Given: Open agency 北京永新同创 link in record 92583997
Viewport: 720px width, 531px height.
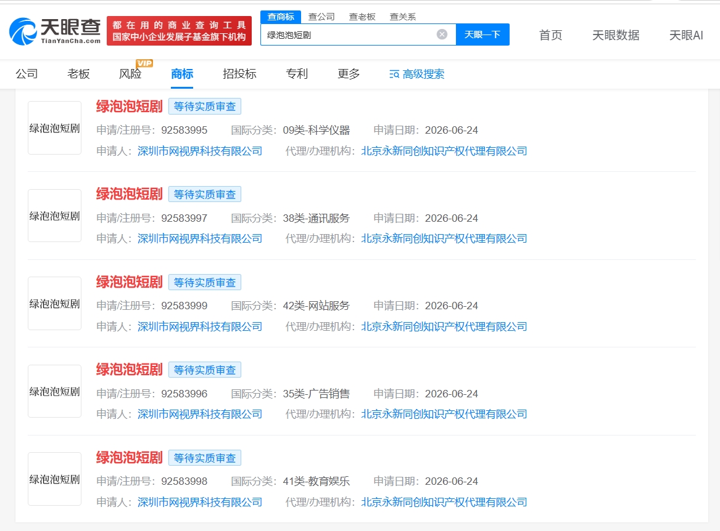Looking at the screenshot, I should 444,238.
